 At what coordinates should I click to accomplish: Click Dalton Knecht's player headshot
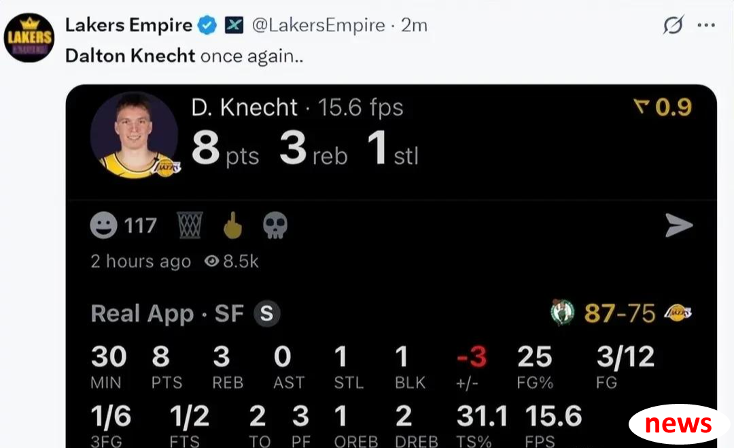tap(135, 135)
